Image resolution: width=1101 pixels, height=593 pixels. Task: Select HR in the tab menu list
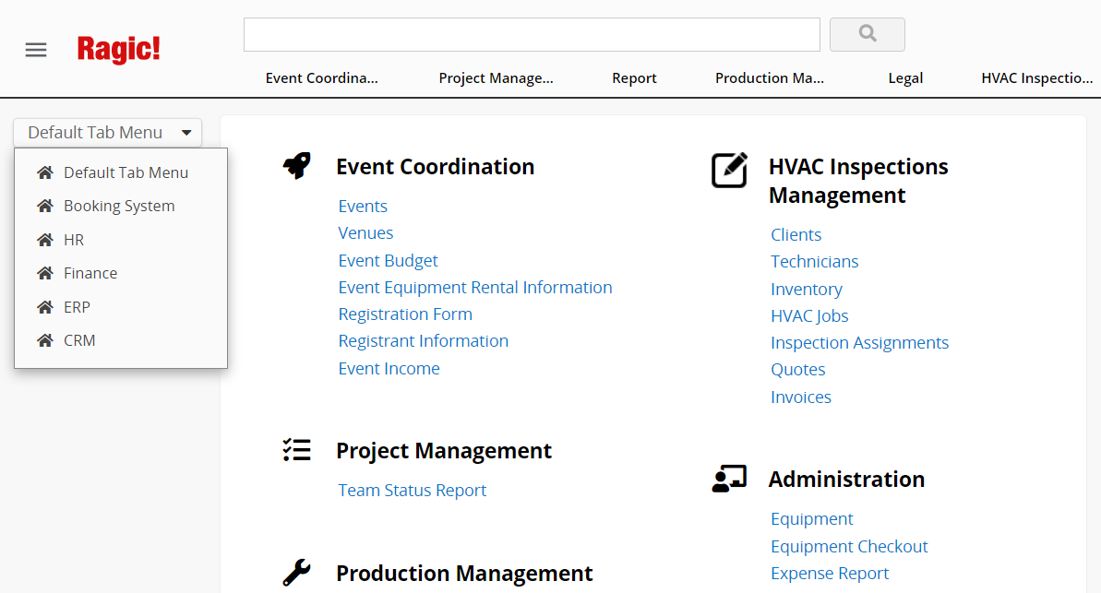point(74,240)
